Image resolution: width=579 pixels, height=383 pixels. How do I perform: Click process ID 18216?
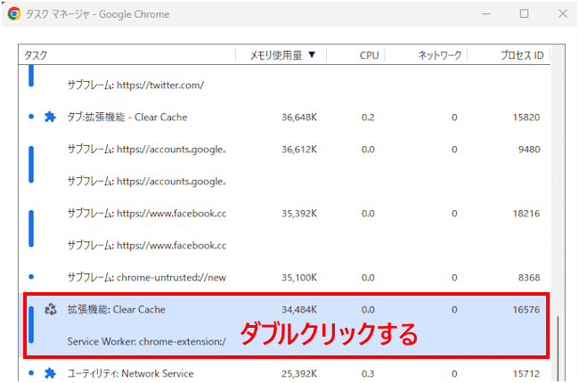[x=526, y=214]
